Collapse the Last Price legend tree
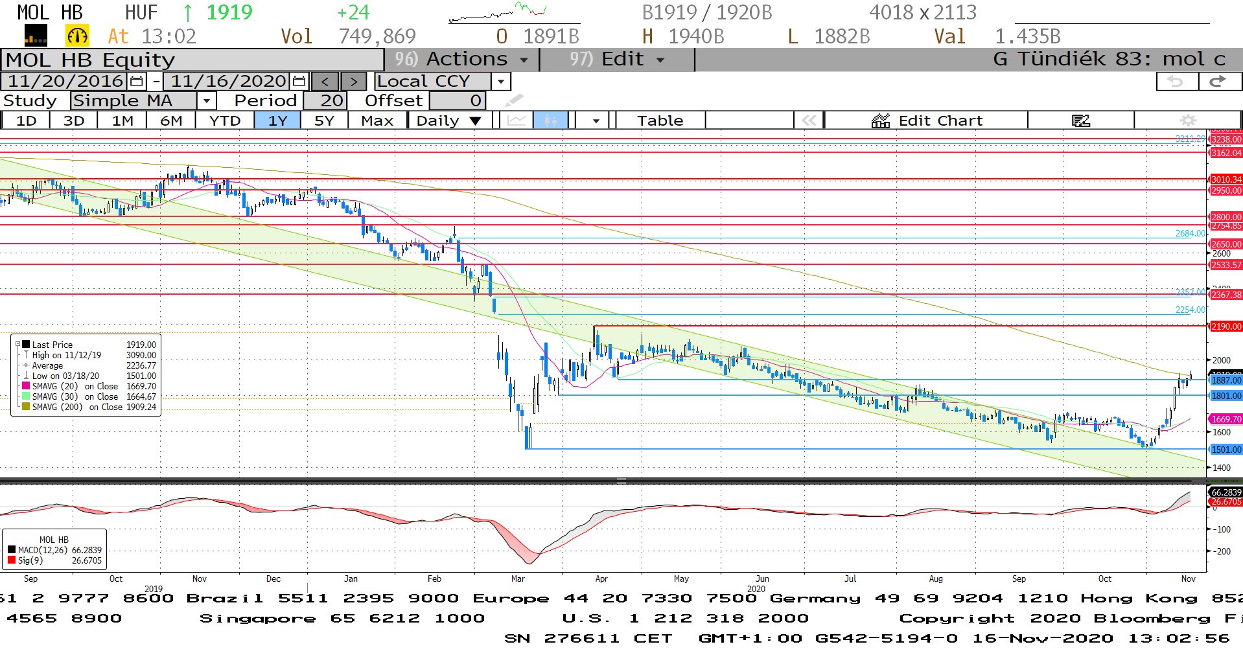This screenshot has width=1243, height=664. (17, 345)
